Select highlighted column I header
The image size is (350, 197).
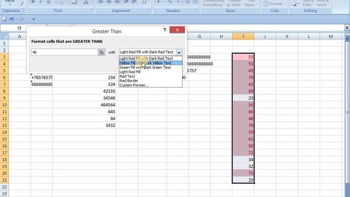[243, 37]
